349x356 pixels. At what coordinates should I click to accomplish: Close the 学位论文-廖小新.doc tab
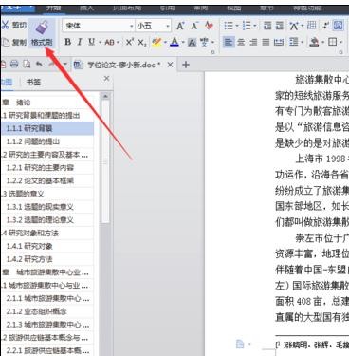pyautogui.click(x=170, y=65)
